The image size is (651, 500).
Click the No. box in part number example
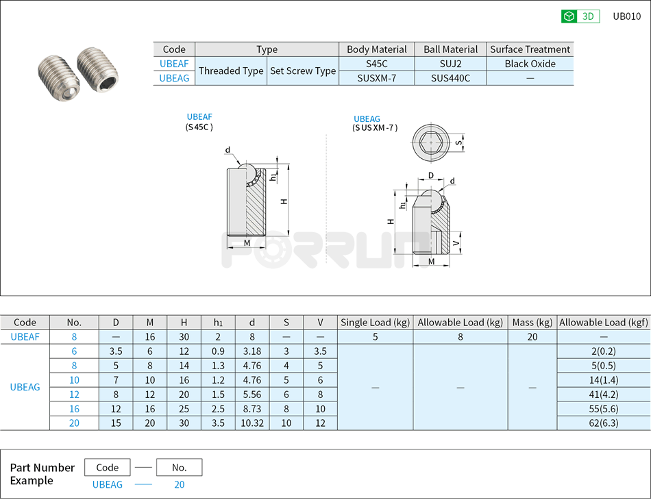(179, 467)
